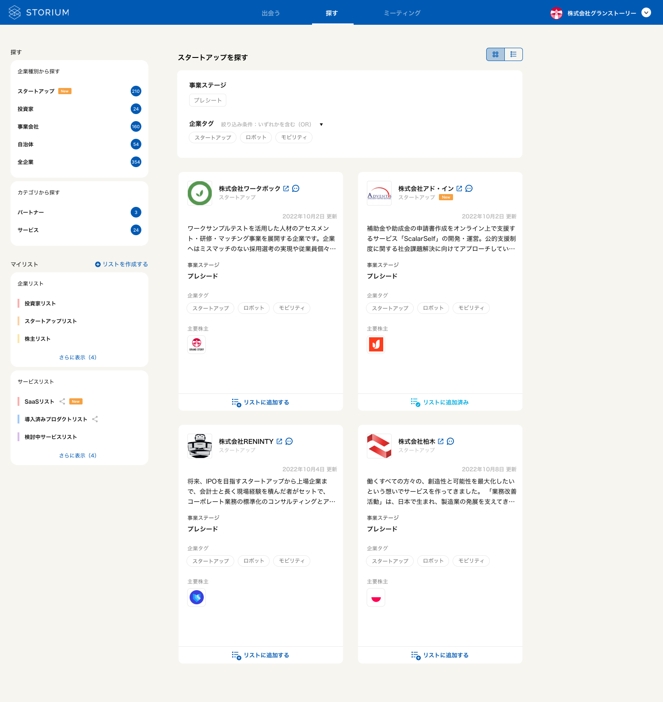The image size is (663, 702).
Task: Filter by 投資家 company type
Action: point(80,109)
